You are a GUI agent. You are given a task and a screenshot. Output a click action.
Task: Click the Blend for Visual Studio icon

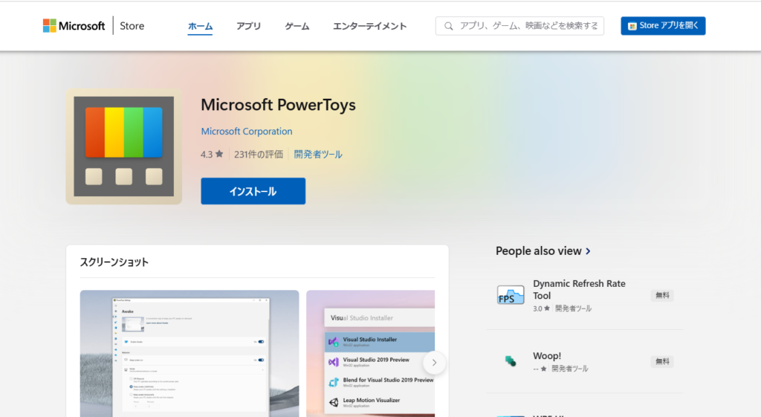tap(334, 382)
